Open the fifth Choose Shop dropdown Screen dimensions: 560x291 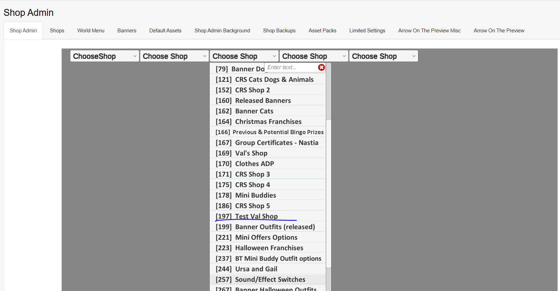point(384,56)
